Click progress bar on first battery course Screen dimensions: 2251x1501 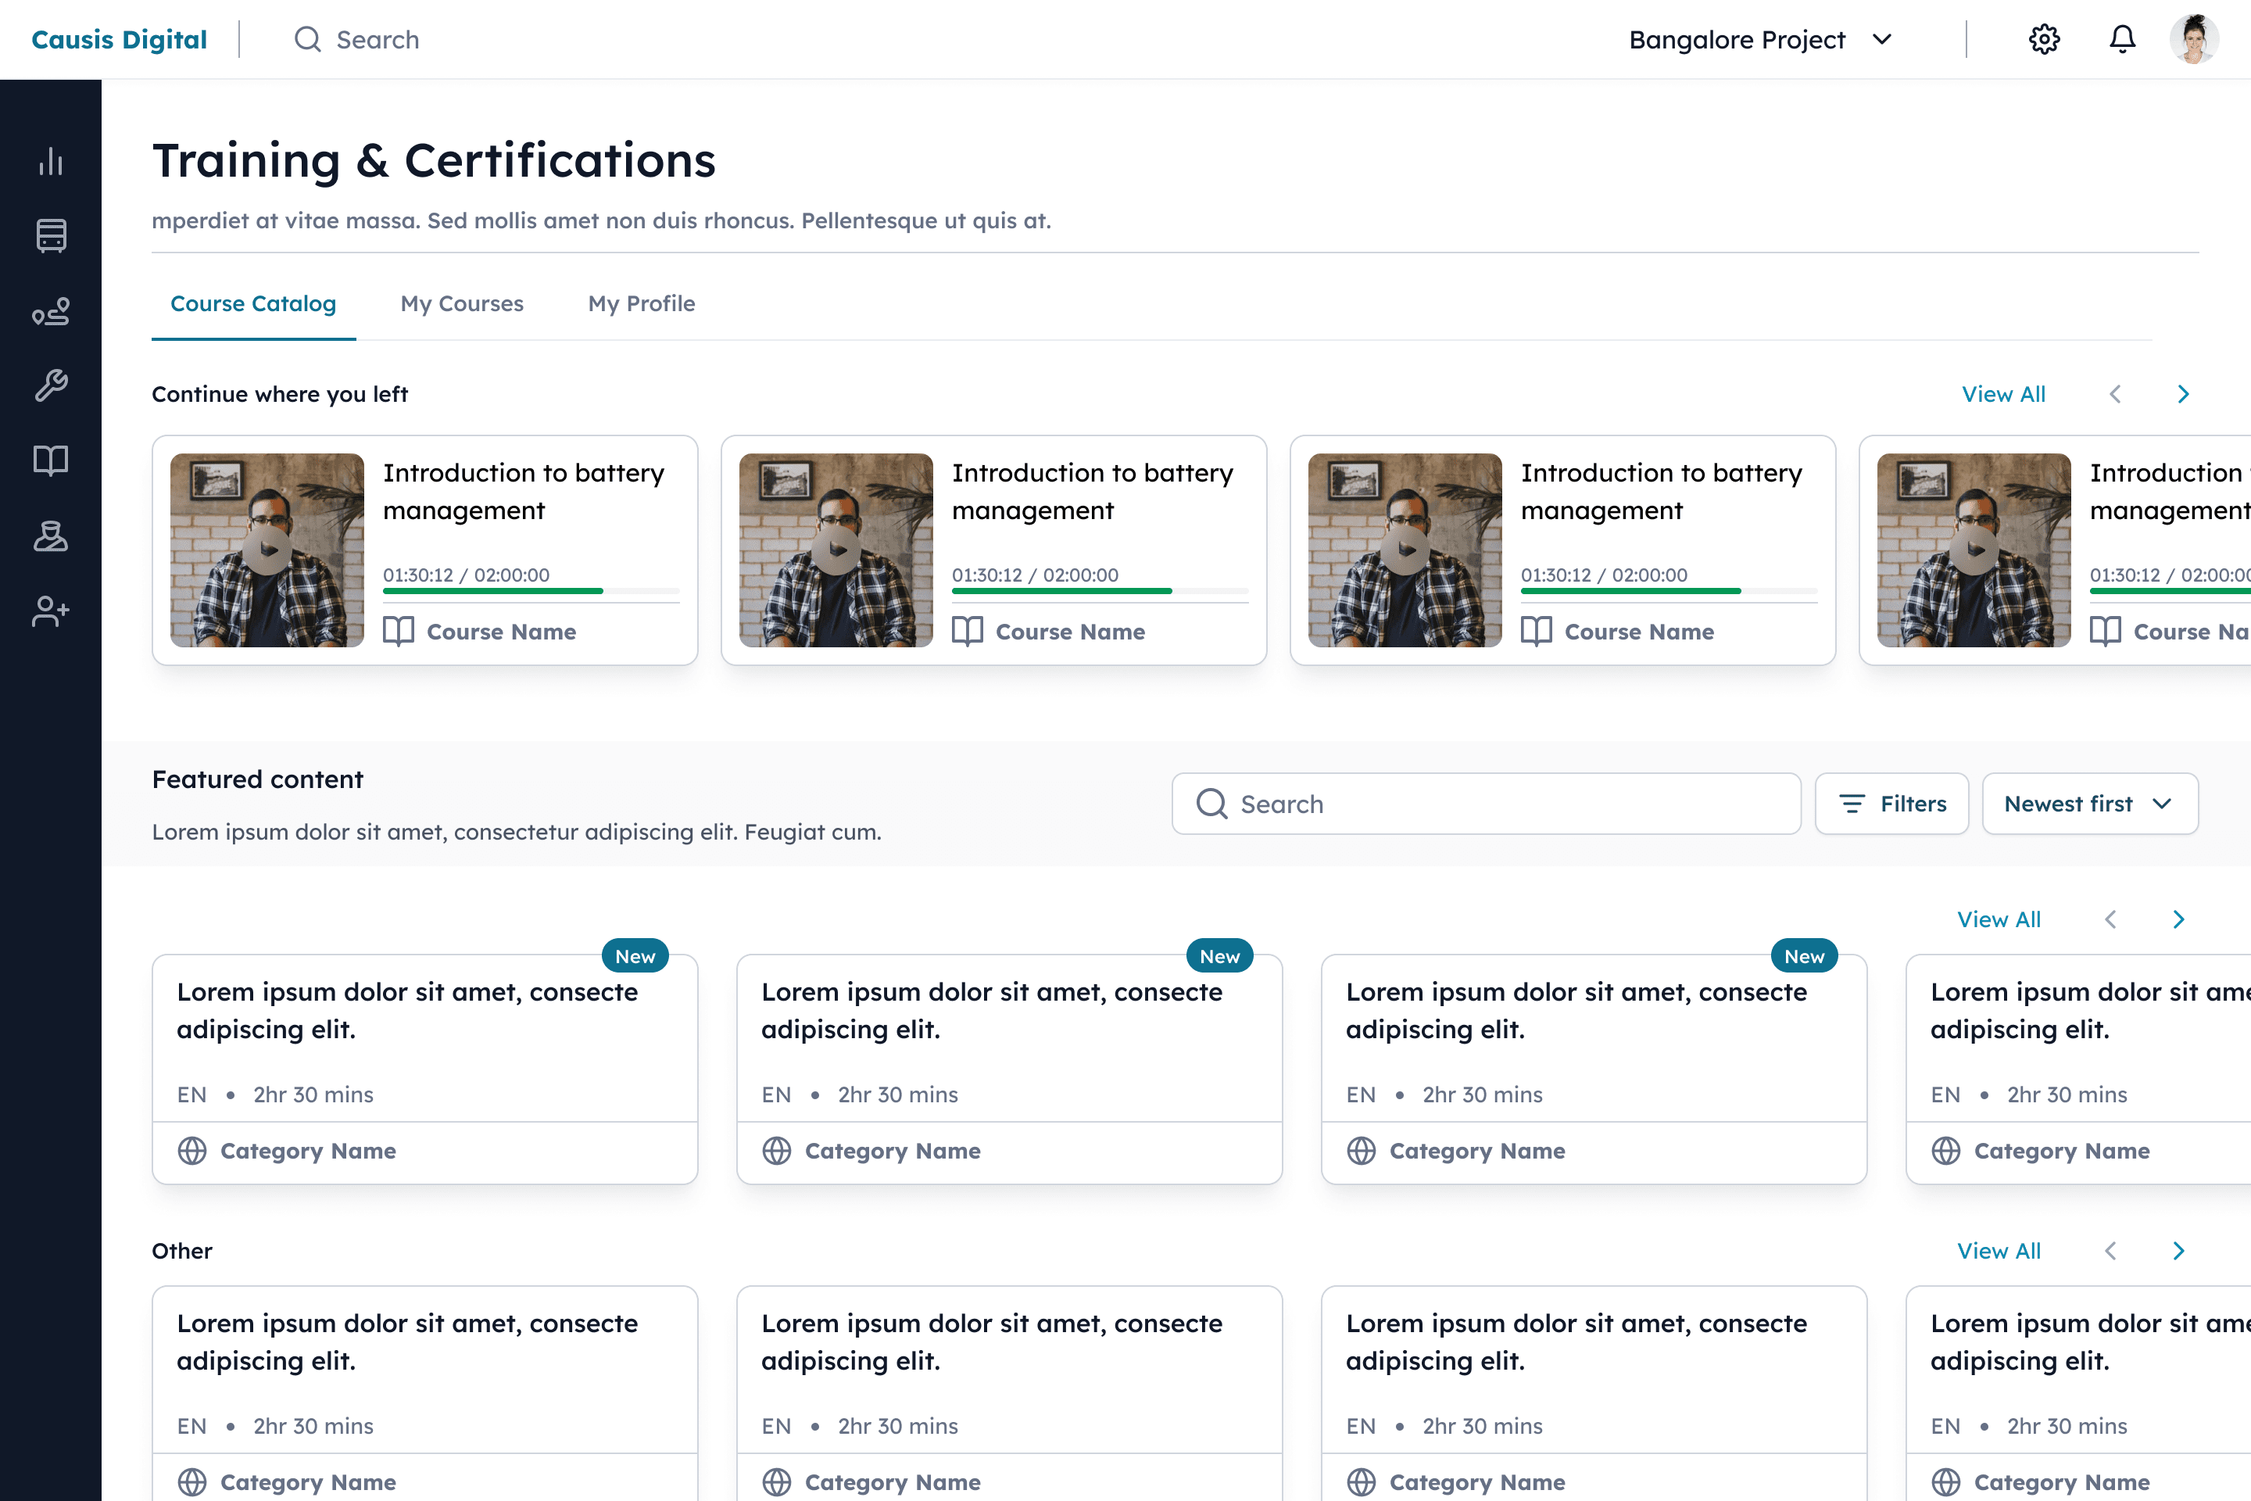[531, 592]
